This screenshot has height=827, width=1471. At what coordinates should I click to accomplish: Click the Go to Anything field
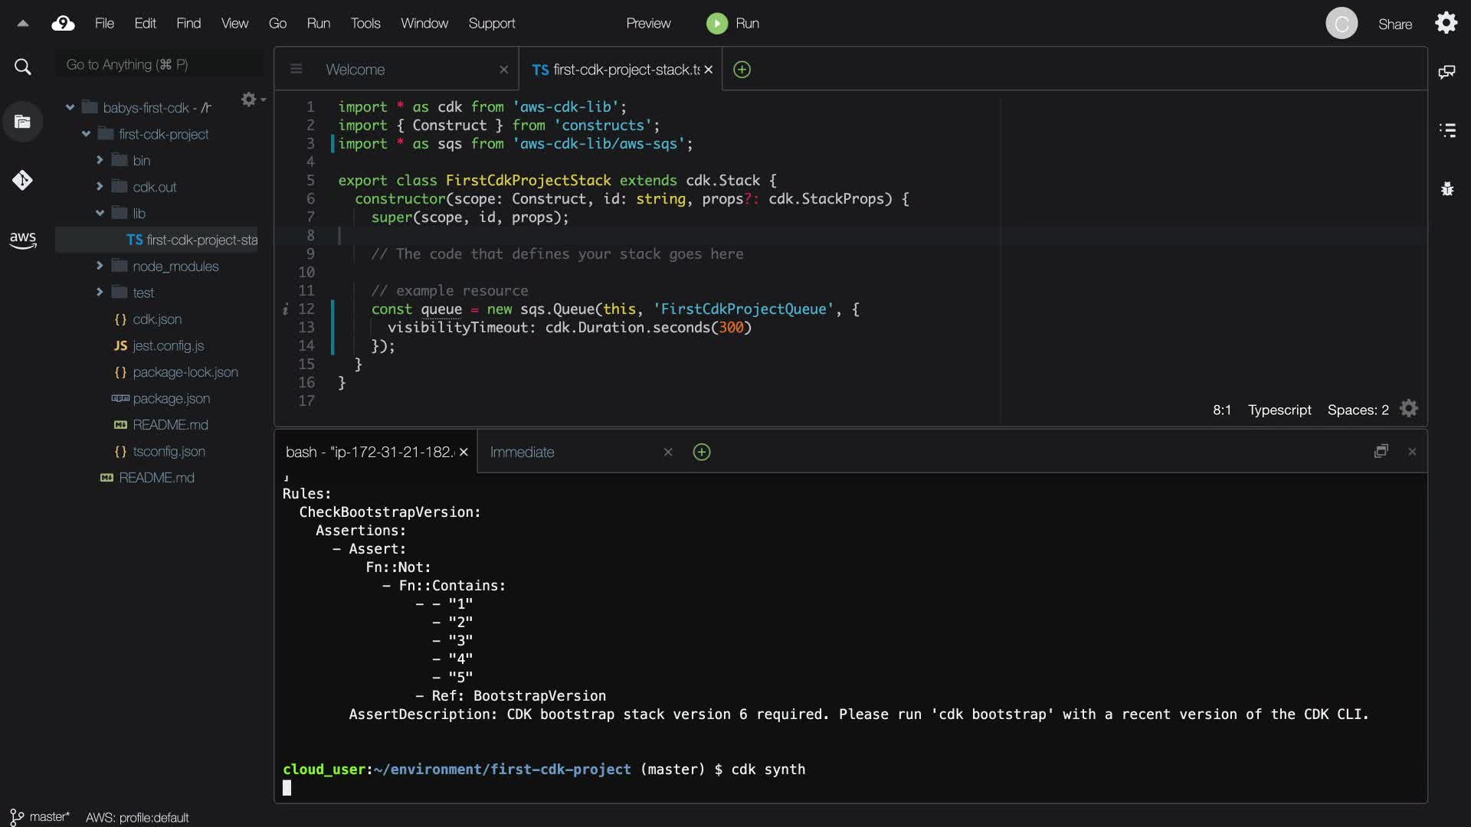(x=159, y=64)
